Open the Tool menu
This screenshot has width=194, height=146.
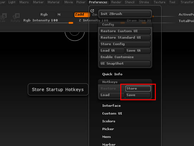click(x=172, y=2)
